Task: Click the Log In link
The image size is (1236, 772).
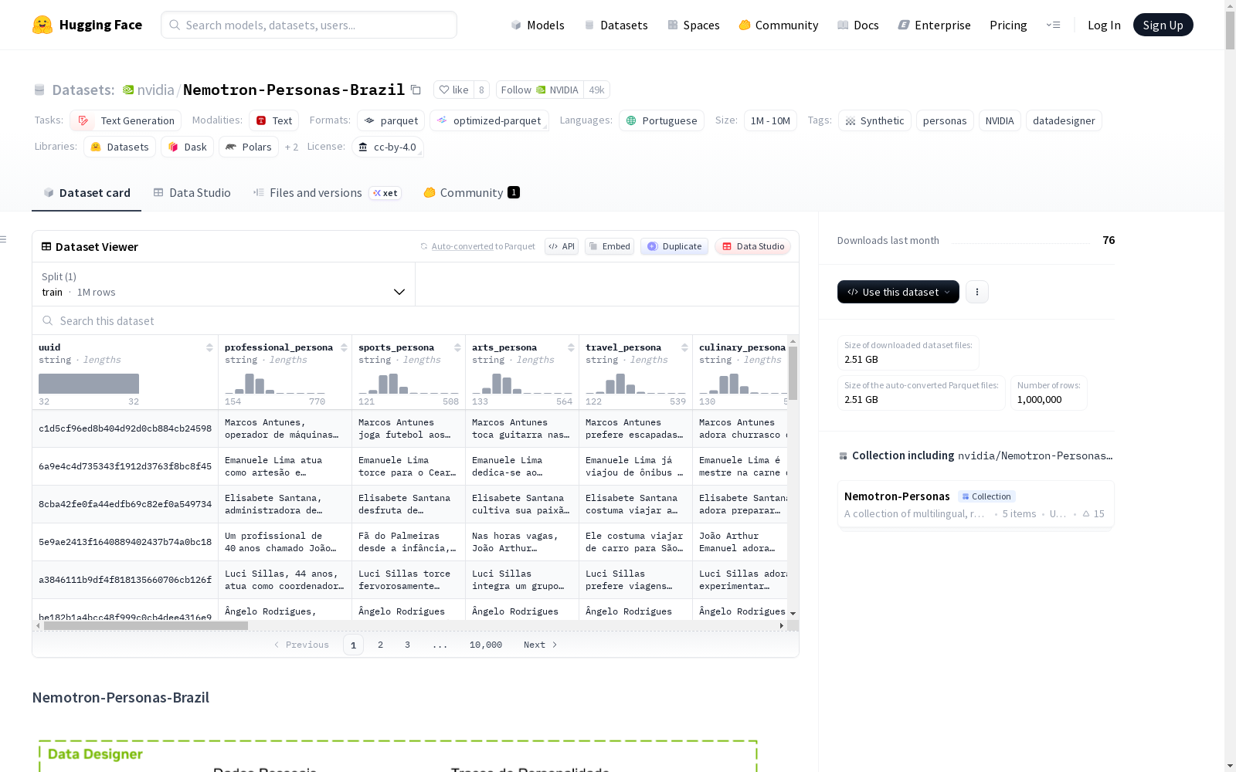Action: (x=1104, y=25)
